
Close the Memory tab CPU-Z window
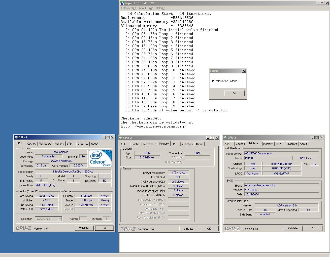click(217, 138)
